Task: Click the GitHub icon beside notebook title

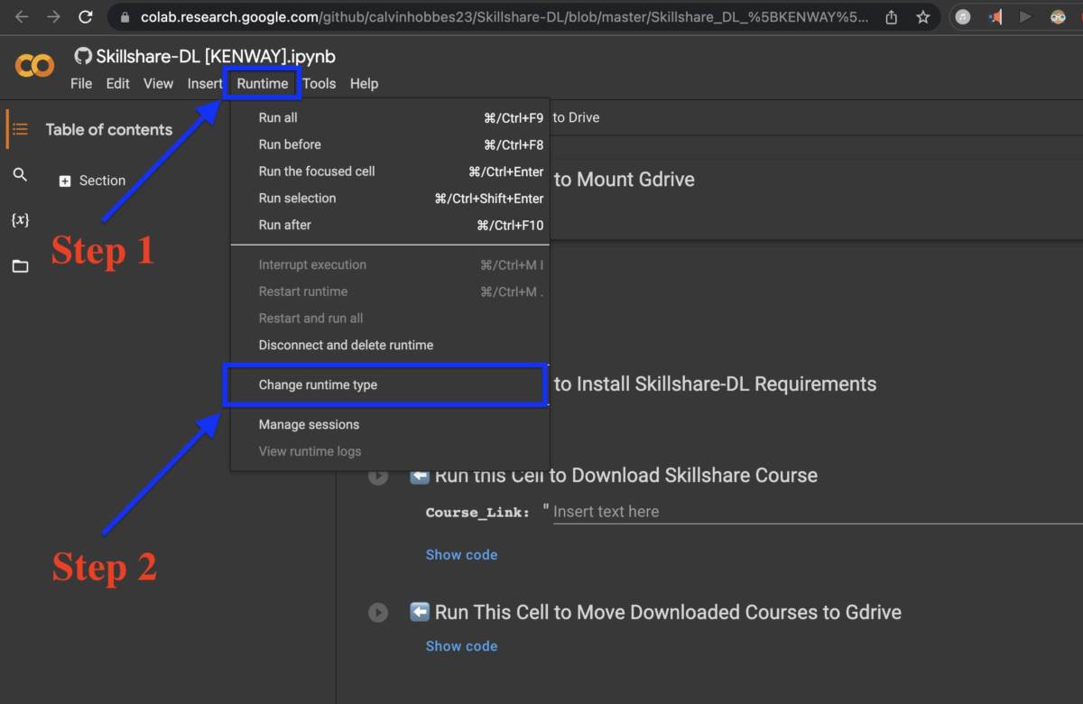Action: 83,56
